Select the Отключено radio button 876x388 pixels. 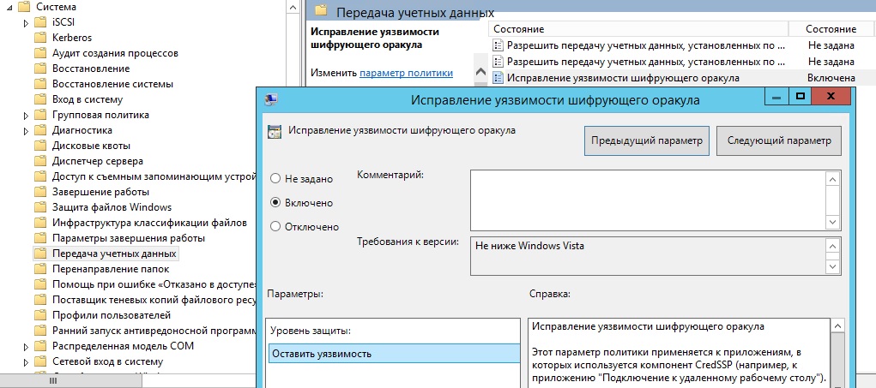tap(275, 227)
